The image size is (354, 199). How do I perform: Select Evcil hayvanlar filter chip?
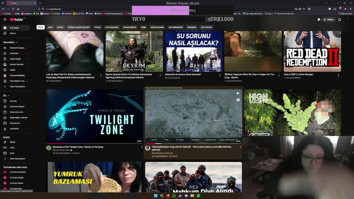pos(112,27)
